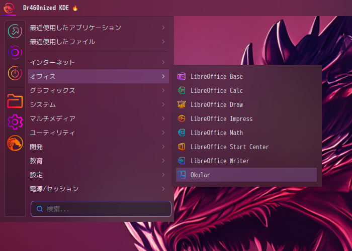Click the LibreOffice Calc spreadsheet icon
Viewport: 352px width, 251px height.
182,90
